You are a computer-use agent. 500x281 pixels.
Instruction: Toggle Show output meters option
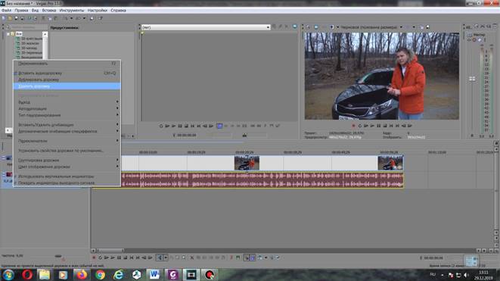click(x=67, y=183)
